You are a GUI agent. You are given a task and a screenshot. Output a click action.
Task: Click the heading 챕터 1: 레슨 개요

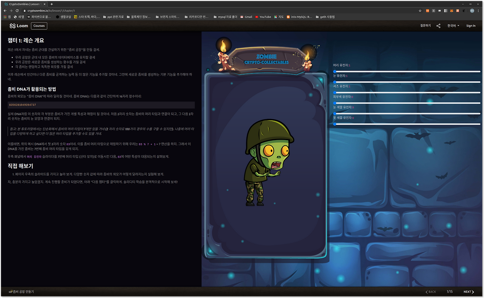pos(26,40)
